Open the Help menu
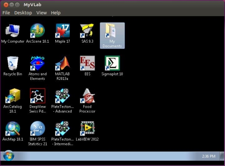Viewport: 225px width, 166px height. 56,13
